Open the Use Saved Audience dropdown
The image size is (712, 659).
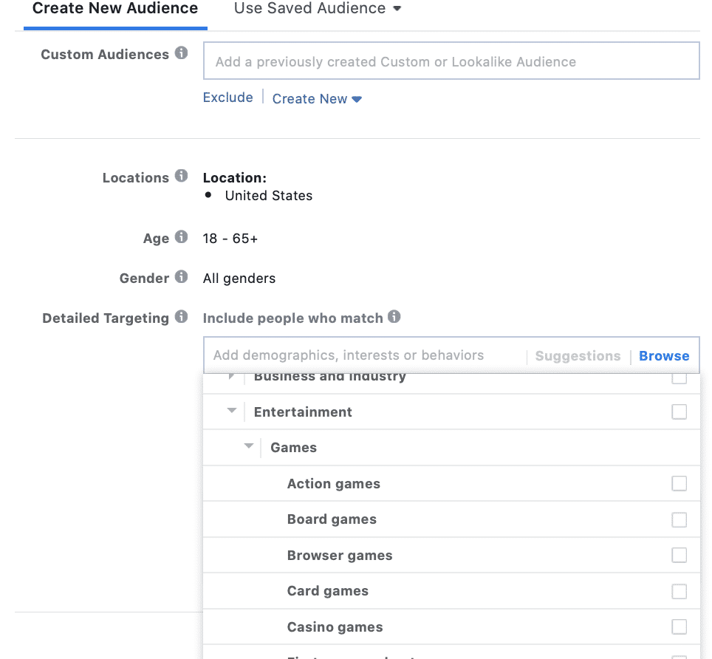318,8
